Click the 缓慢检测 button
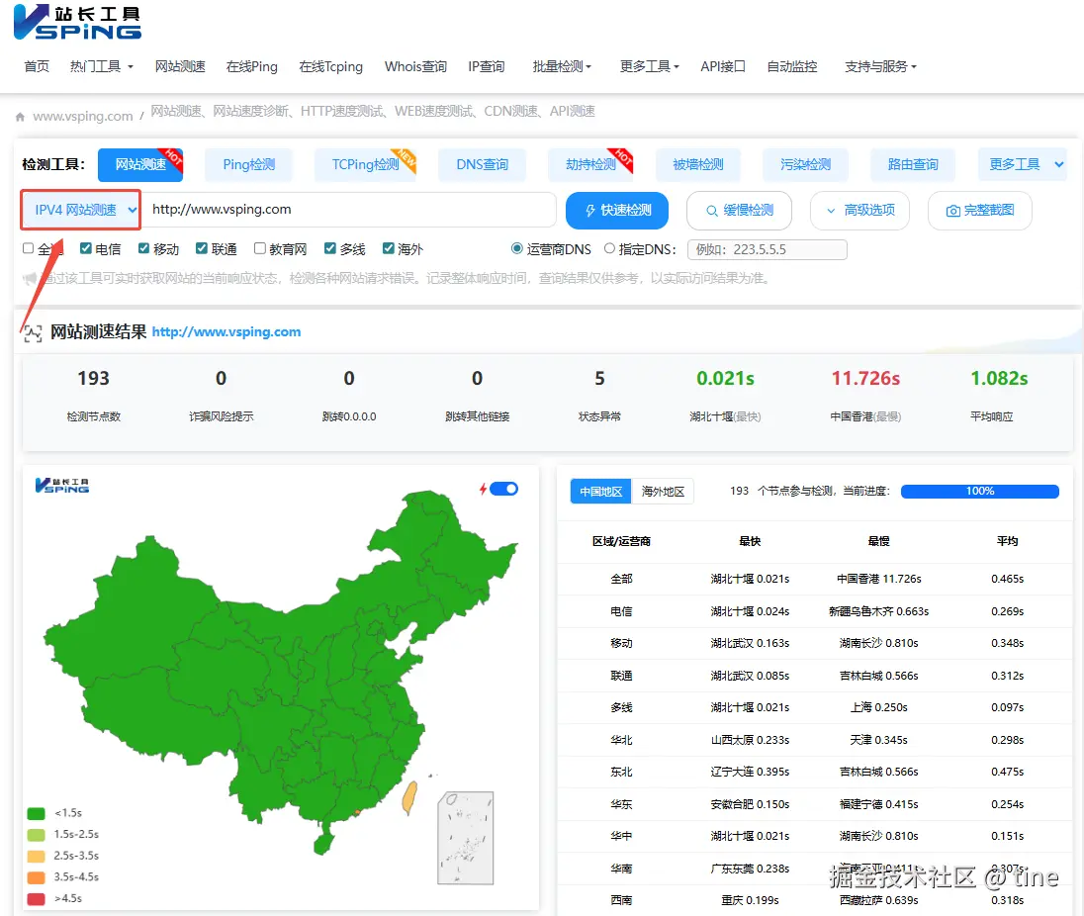Viewport: 1084px width, 916px height. tap(739, 210)
